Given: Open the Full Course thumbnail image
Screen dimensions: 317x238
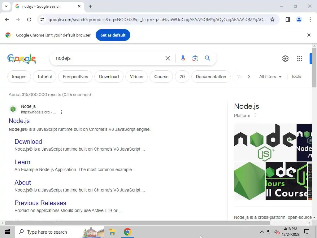Looking at the screenshot, I should coord(286,181).
